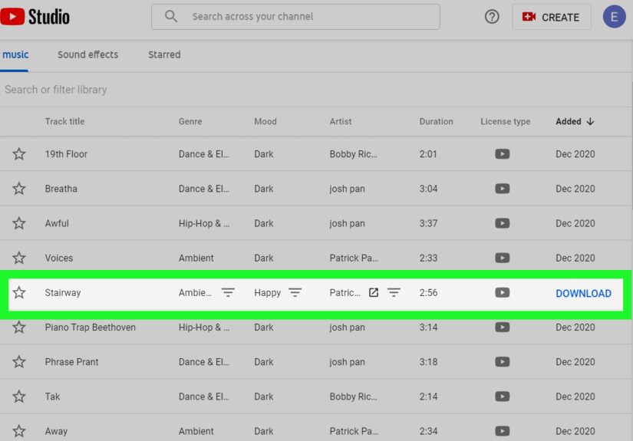Switch to Sound effects tab
The height and width of the screenshot is (441, 633).
pos(87,54)
